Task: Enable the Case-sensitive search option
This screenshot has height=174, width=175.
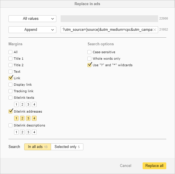Action: point(89,52)
